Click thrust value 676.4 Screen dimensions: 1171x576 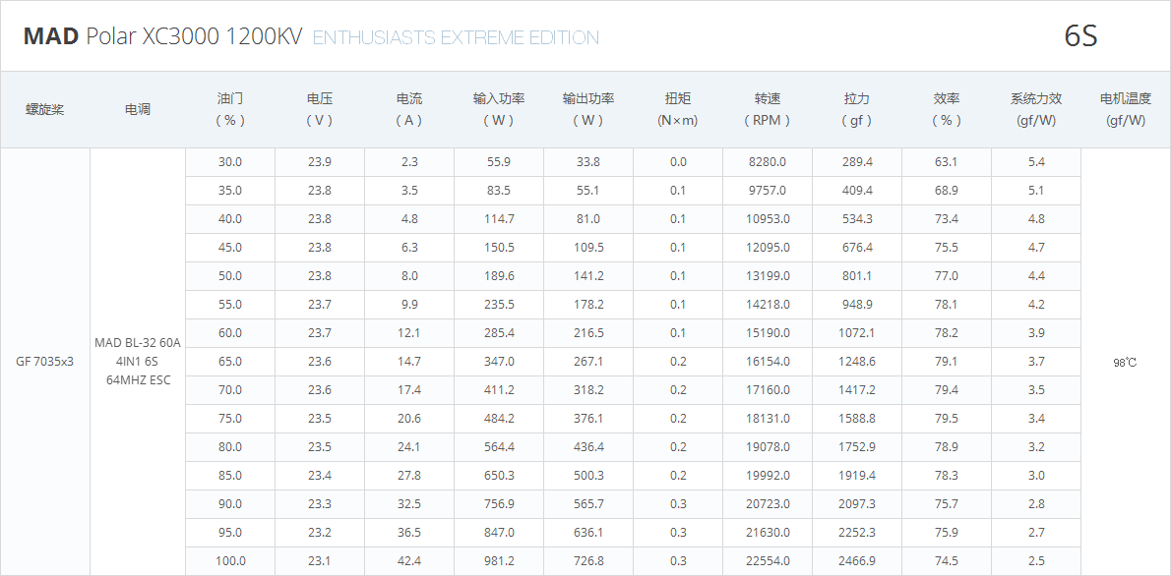857,247
